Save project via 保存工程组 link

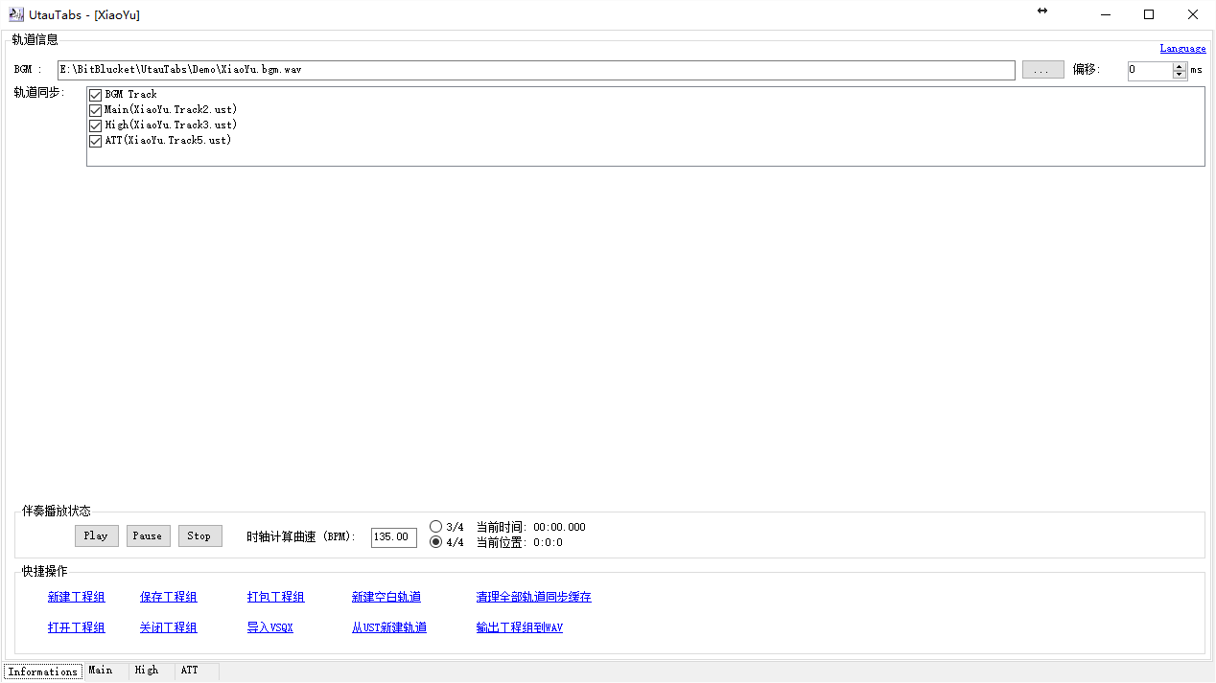click(x=169, y=597)
